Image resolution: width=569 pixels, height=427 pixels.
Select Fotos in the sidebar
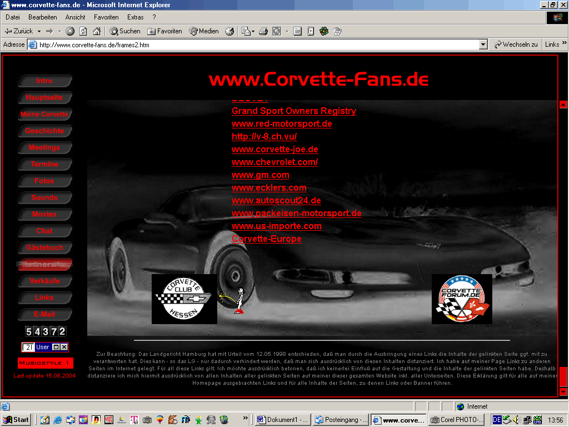[44, 181]
